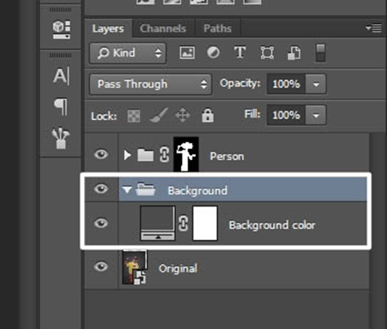387x329 pixels.
Task: Click the lock all padlock icon
Action: [x=208, y=116]
